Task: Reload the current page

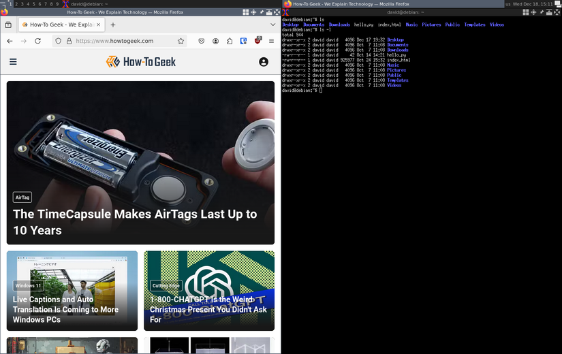Action: (x=37, y=41)
